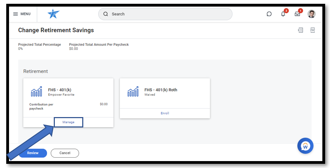Click the 0% projected percentage value

[x=20, y=49]
